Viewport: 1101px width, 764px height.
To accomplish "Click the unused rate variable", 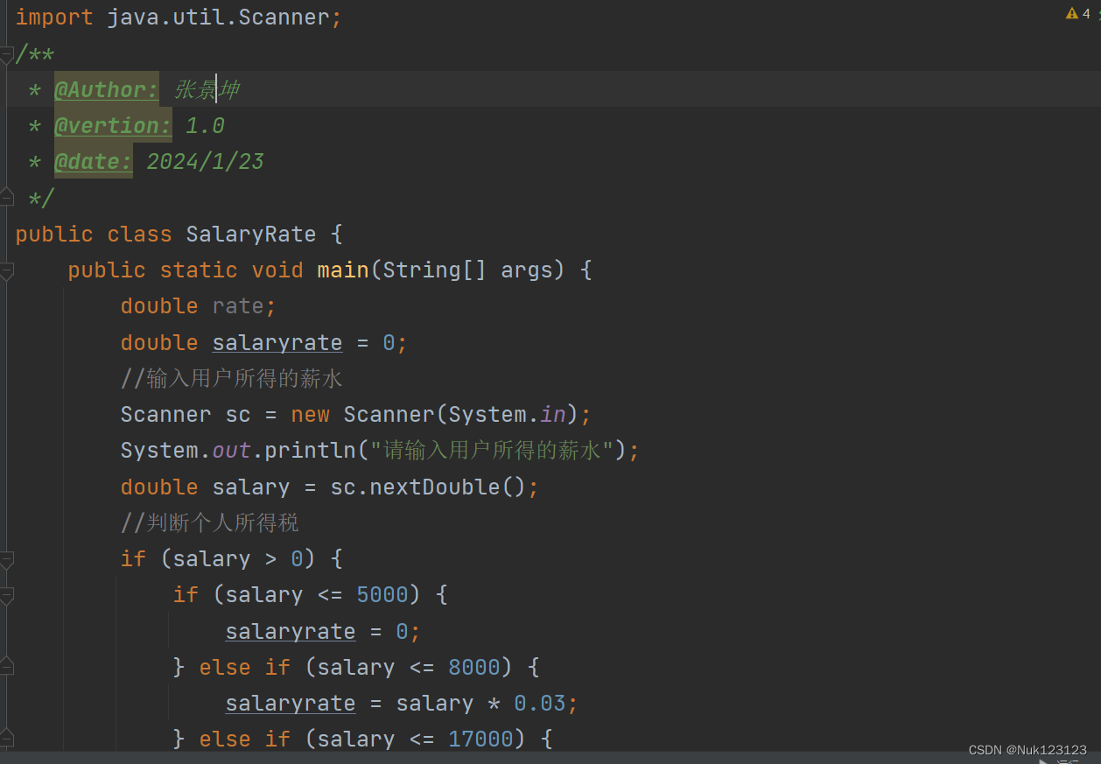I will [x=237, y=306].
